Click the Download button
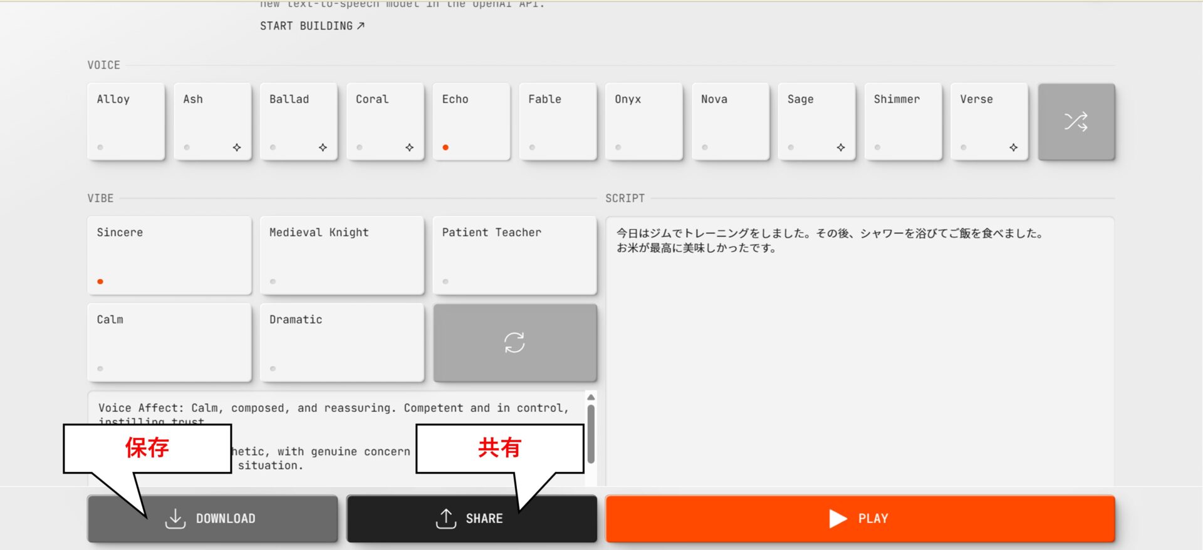 (212, 519)
